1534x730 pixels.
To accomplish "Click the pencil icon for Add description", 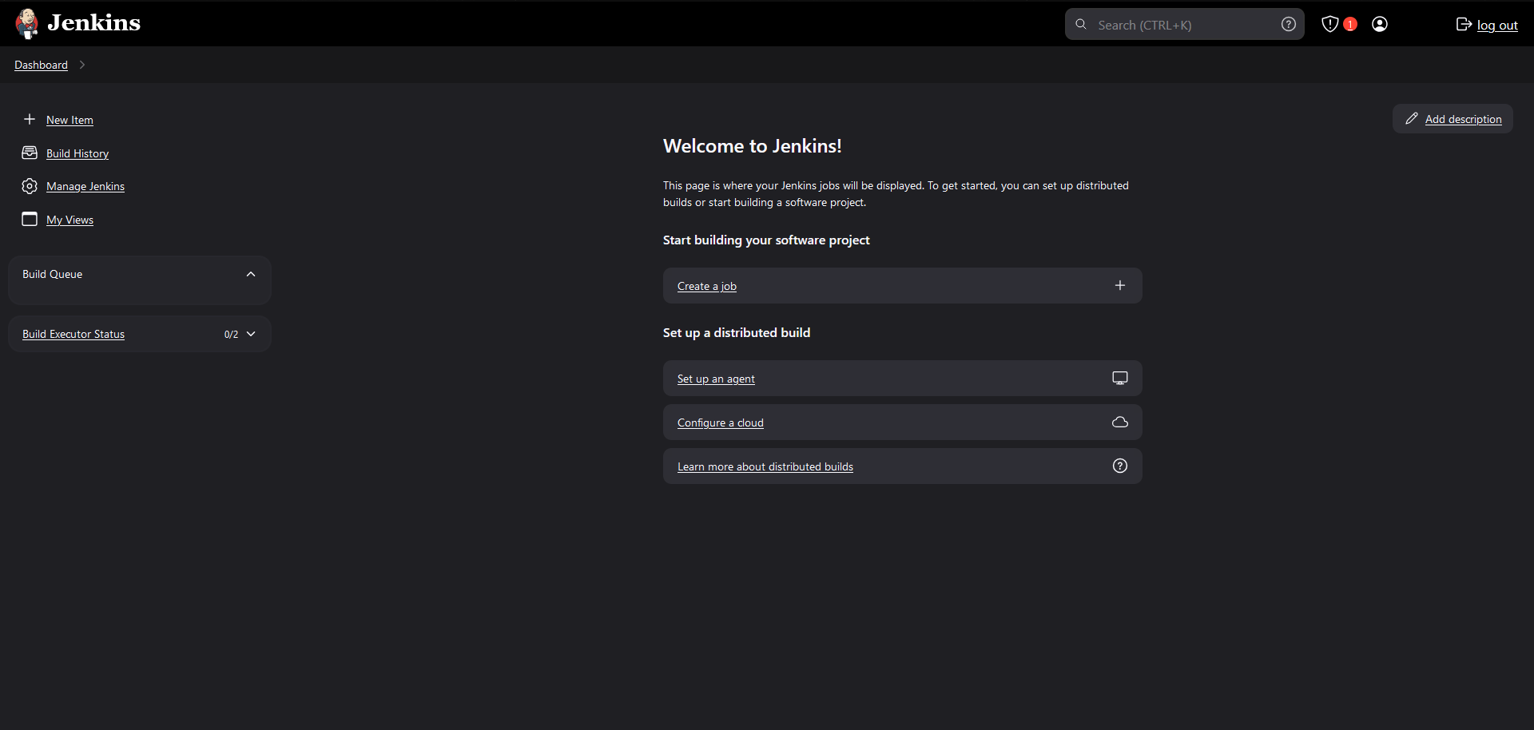I will point(1412,118).
